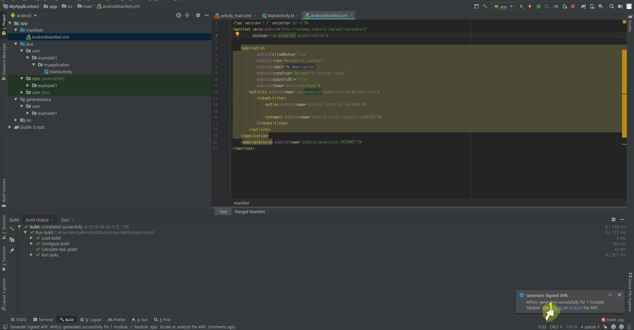Screen dimensions: 634x330
Task: Toggle tool window bars icon in status bar
Action: (x=5, y=327)
